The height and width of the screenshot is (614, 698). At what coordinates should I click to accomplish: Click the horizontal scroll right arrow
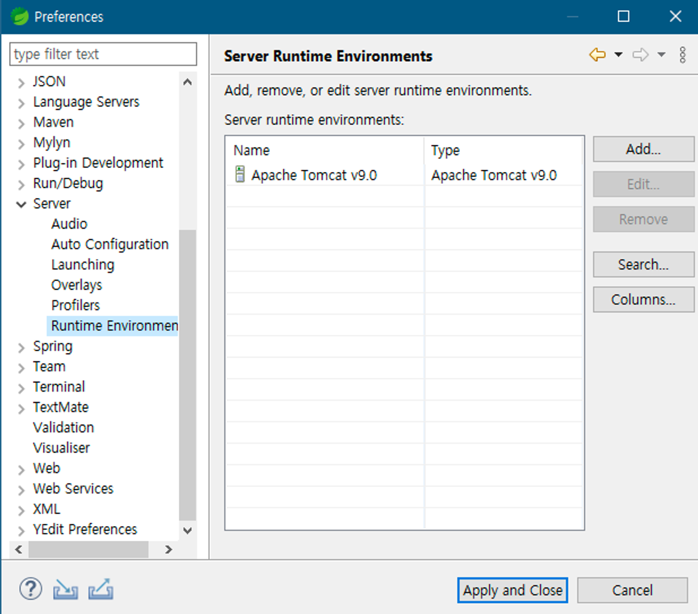pos(168,549)
